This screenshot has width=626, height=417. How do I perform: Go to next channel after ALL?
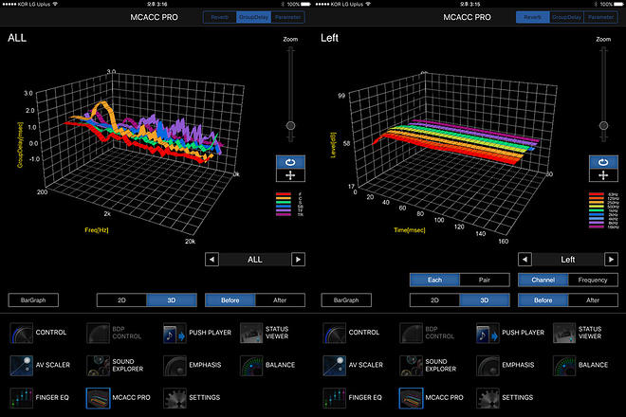[298, 259]
